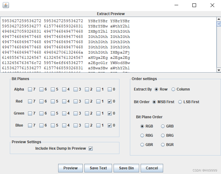Select Blue bit plane 4
The image size is (221, 174).
click(64, 125)
